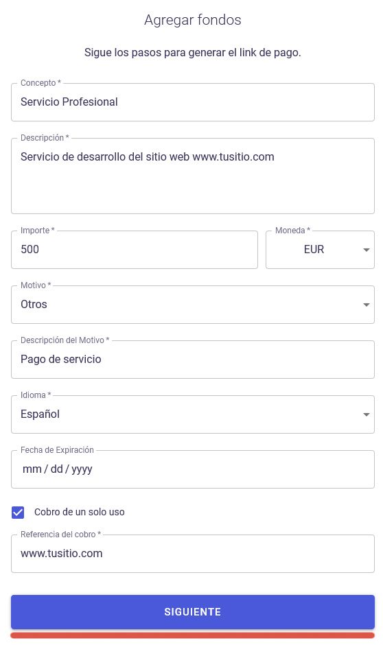Select the year part of expiration date
The height and width of the screenshot is (645, 383).
click(82, 469)
